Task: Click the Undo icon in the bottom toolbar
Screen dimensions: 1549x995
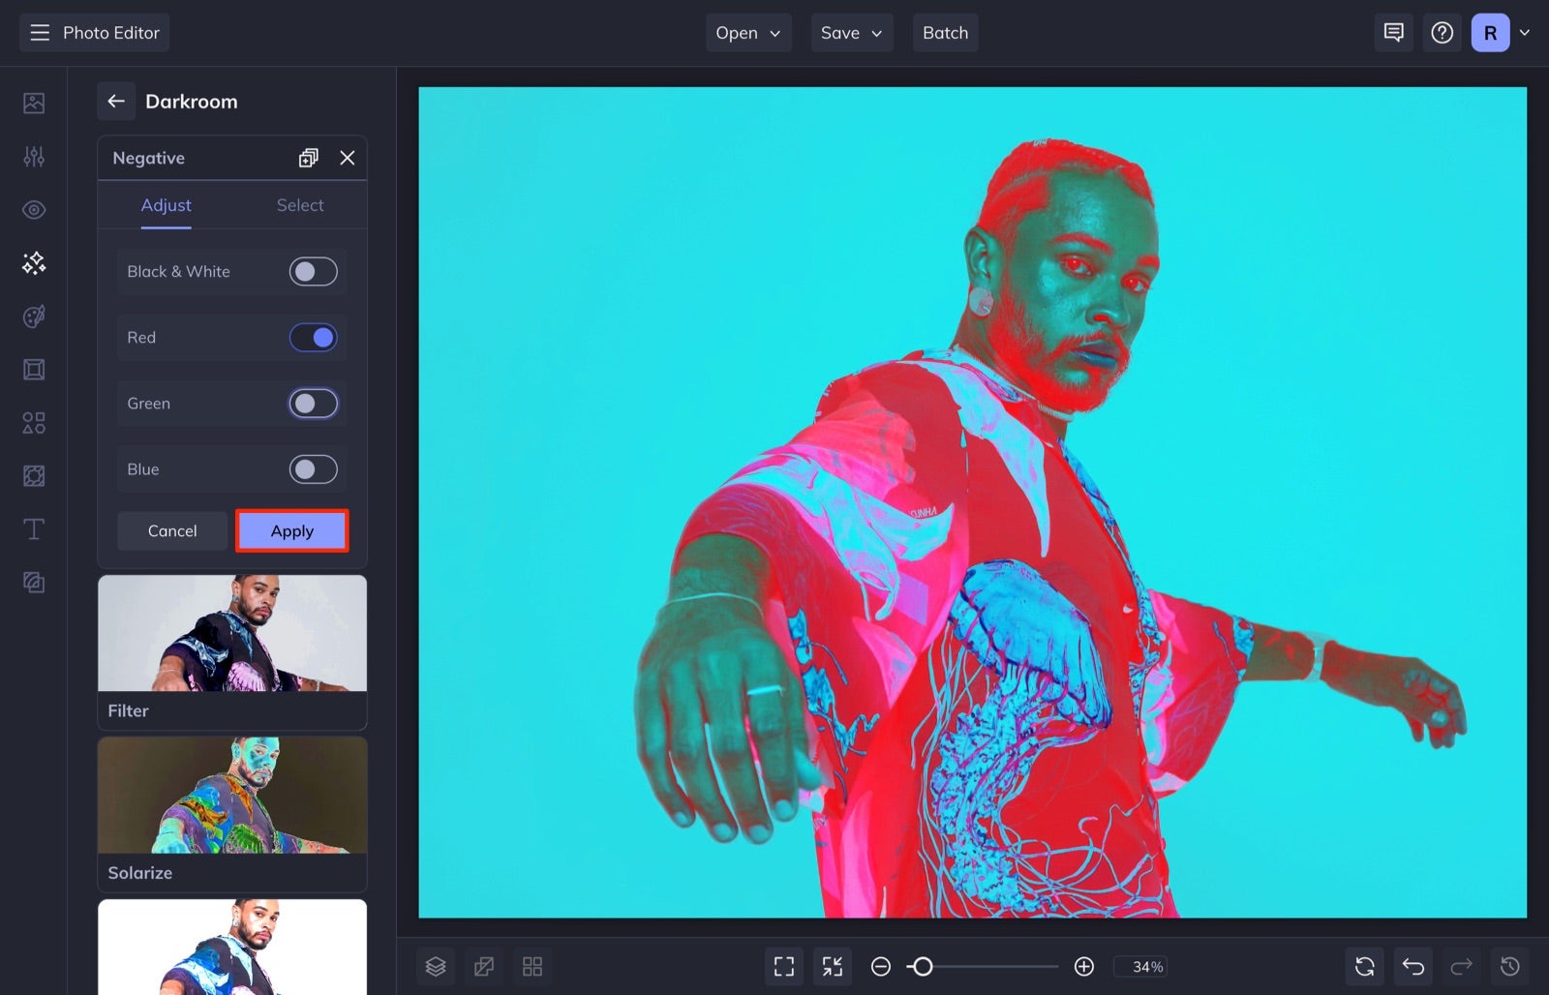Action: coord(1412,966)
